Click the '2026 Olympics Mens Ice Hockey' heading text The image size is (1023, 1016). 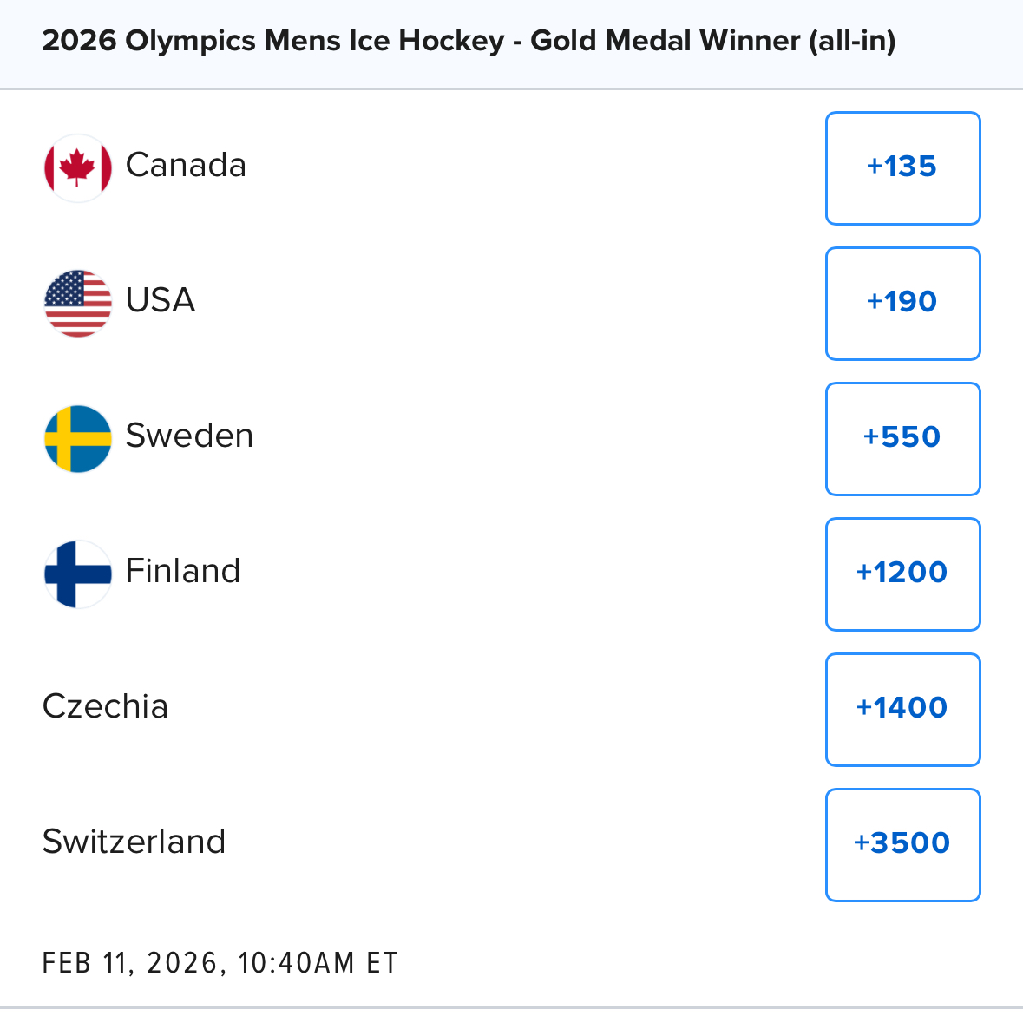(x=273, y=41)
